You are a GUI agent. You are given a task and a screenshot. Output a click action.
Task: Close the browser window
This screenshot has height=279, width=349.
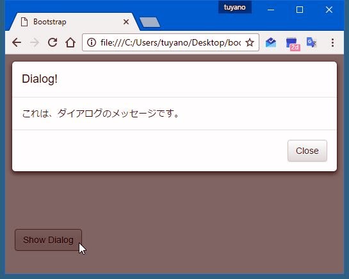click(329, 10)
